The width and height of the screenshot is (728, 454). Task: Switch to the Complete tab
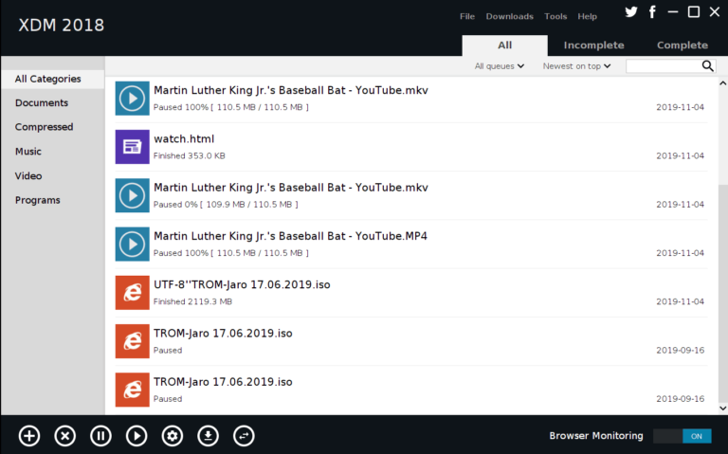coord(682,45)
